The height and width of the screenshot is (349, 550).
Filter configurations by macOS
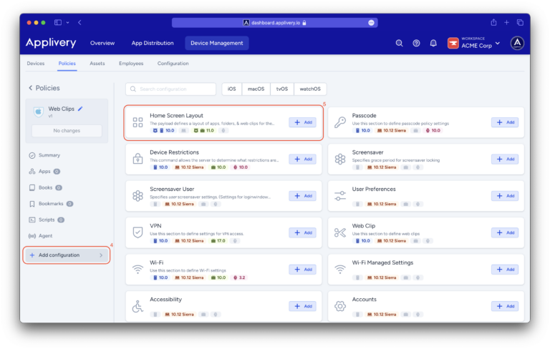(256, 89)
